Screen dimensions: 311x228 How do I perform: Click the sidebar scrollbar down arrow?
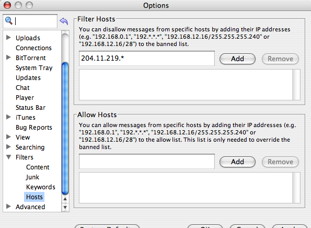pos(65,208)
